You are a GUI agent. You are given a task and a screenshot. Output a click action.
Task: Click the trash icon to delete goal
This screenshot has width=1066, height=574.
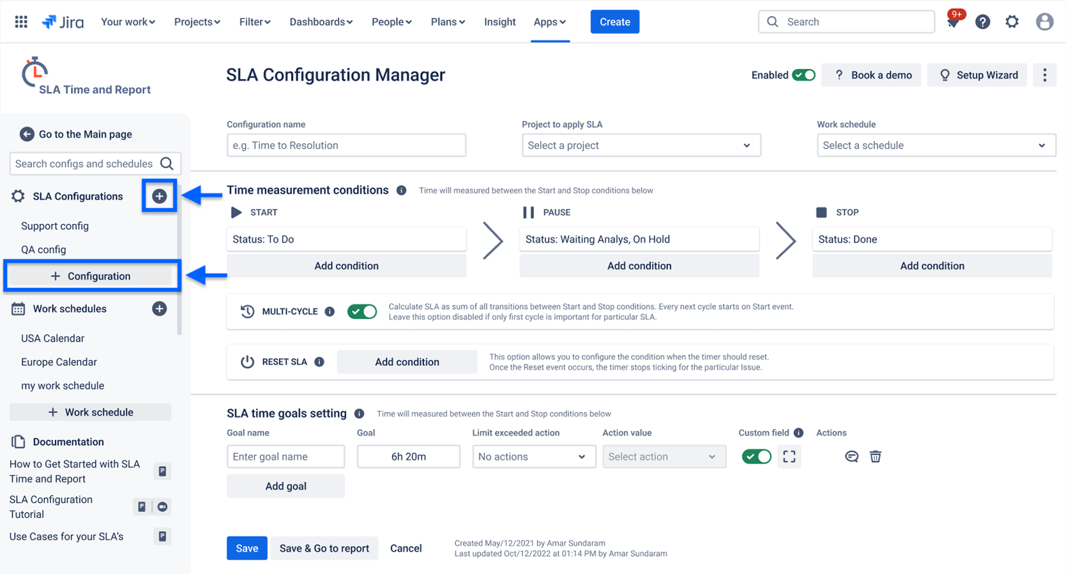875,457
